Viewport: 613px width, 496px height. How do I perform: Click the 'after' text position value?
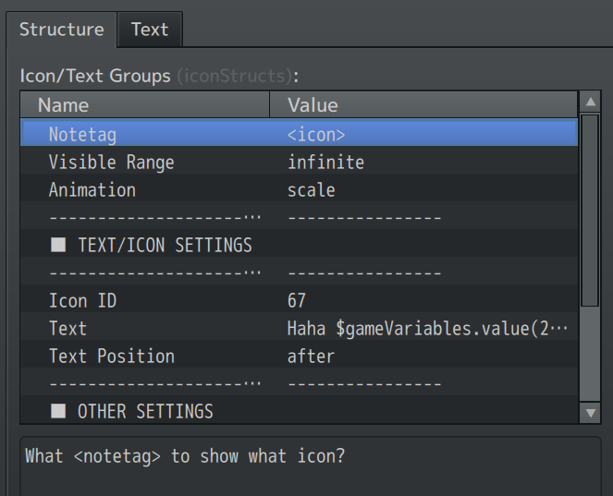311,357
